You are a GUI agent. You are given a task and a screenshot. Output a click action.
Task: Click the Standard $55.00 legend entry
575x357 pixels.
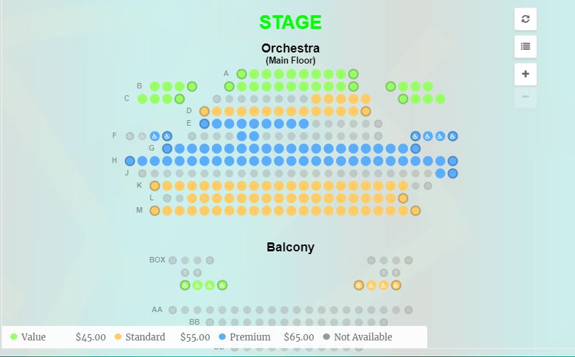coord(162,337)
